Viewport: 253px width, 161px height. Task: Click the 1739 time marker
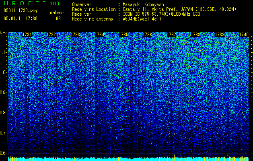tap(220, 35)
